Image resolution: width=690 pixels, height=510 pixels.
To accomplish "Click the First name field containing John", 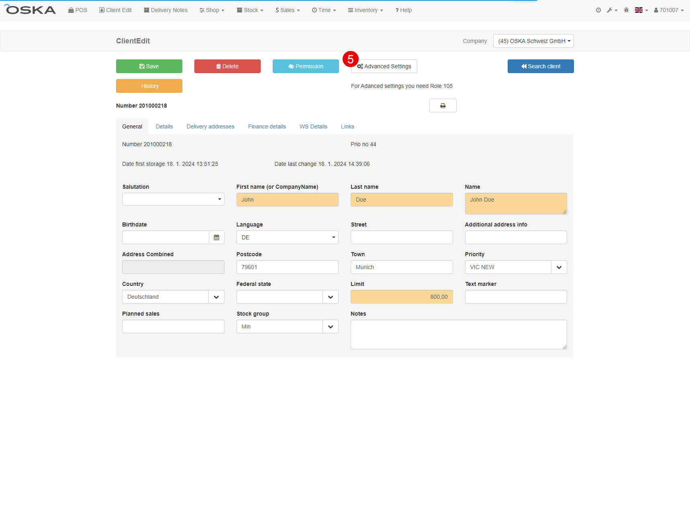I will pos(288,200).
